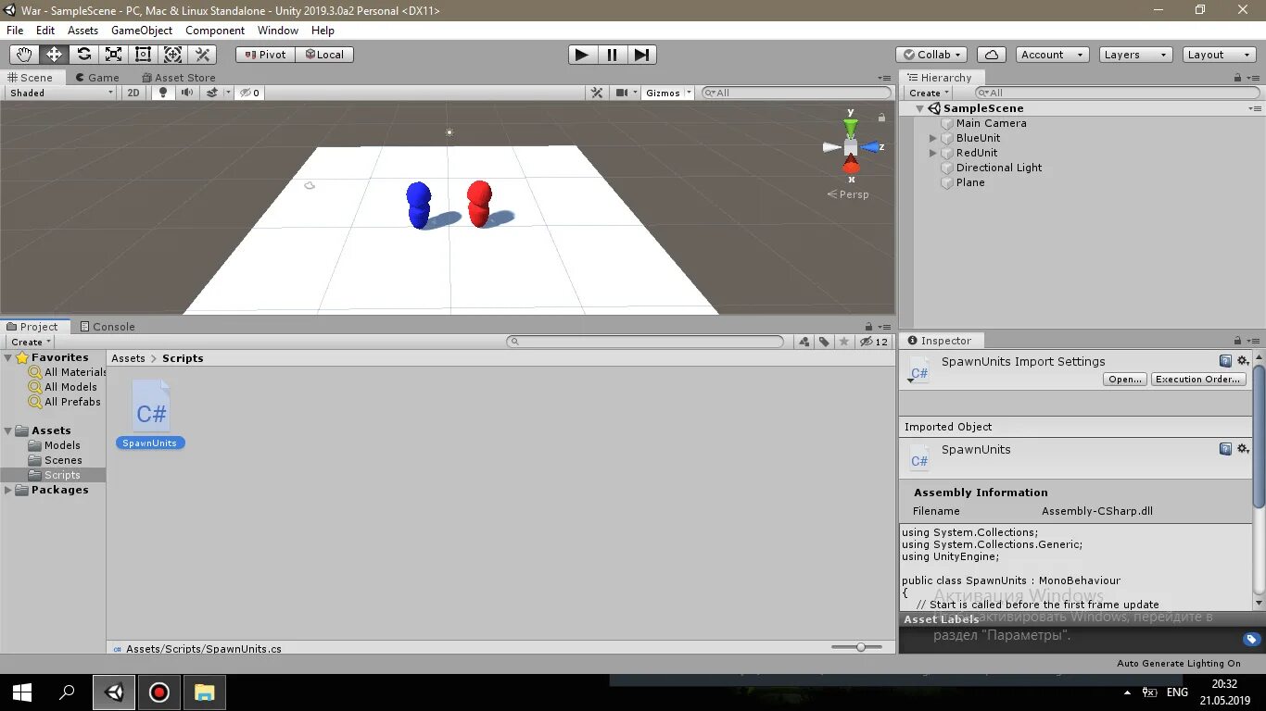Viewport: 1266px width, 711px height.
Task: Open the Component menu
Action: click(x=215, y=31)
